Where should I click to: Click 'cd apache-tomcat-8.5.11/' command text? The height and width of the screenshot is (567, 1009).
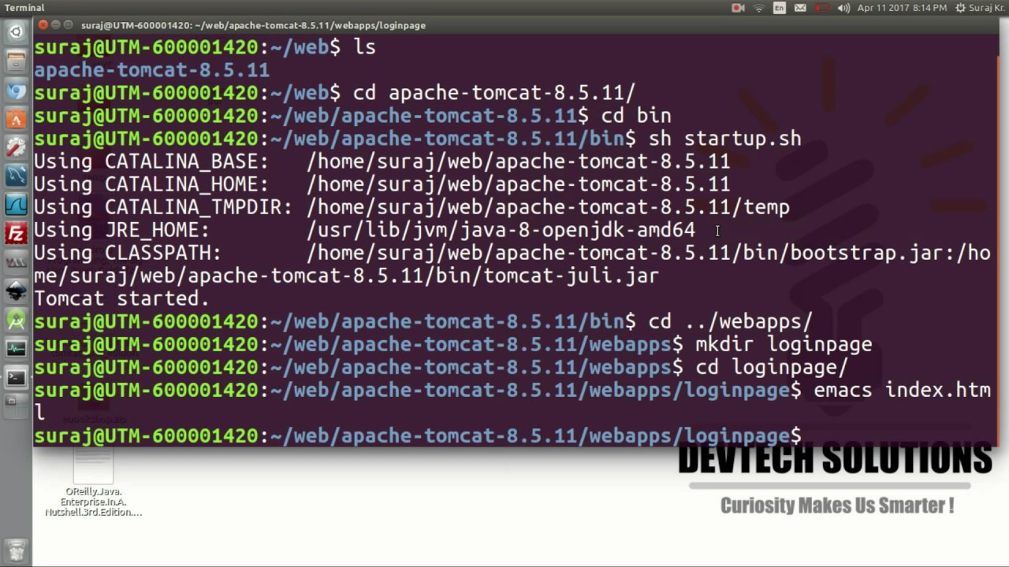494,93
